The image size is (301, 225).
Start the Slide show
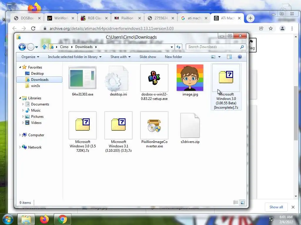pyautogui.click(x=148, y=57)
